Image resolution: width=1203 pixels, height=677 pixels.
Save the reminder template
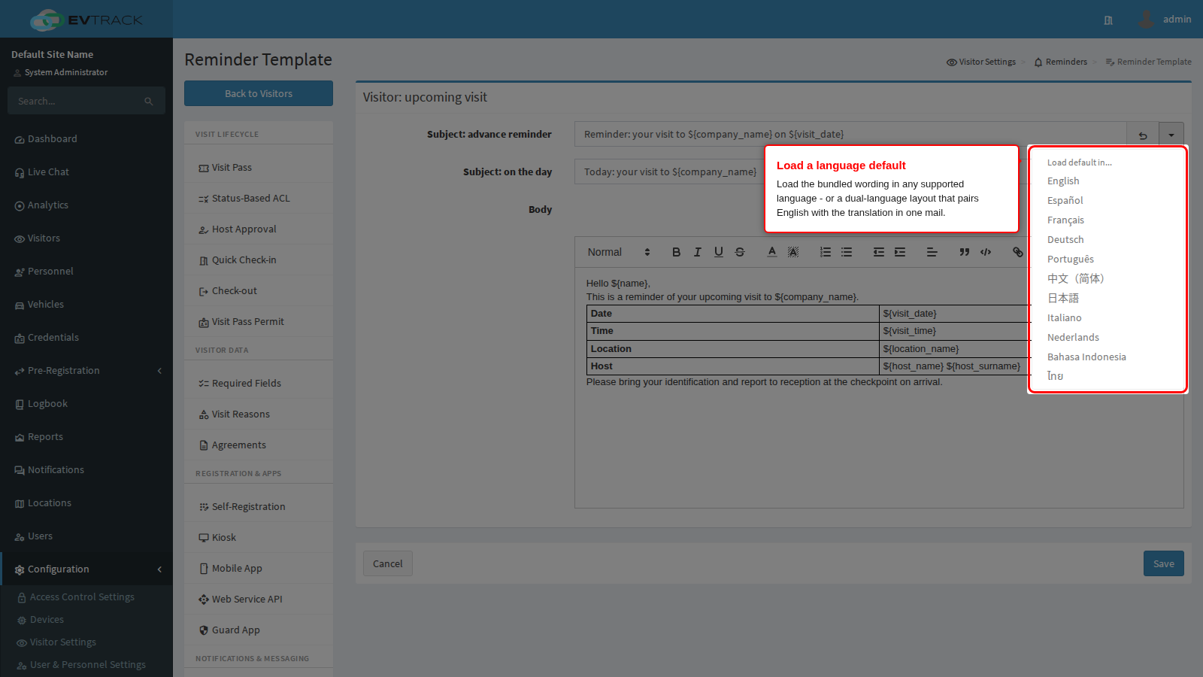pyautogui.click(x=1163, y=563)
